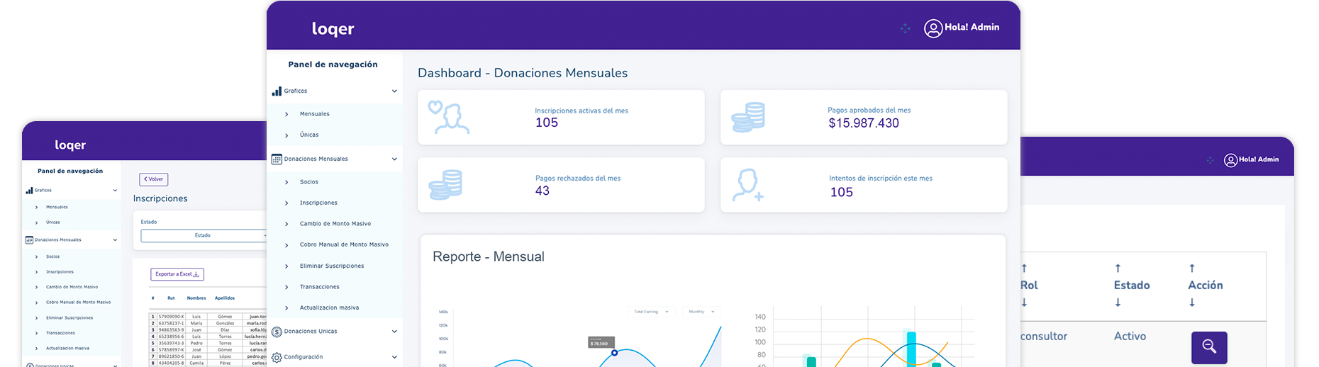Click the highlighted data point on the line chart
Screen dimensions: 1319x367
(614, 353)
